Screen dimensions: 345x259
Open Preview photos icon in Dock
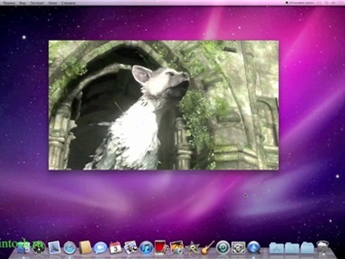click(131, 247)
